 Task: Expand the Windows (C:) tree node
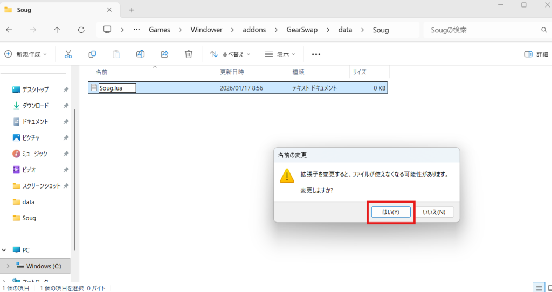tap(7, 266)
